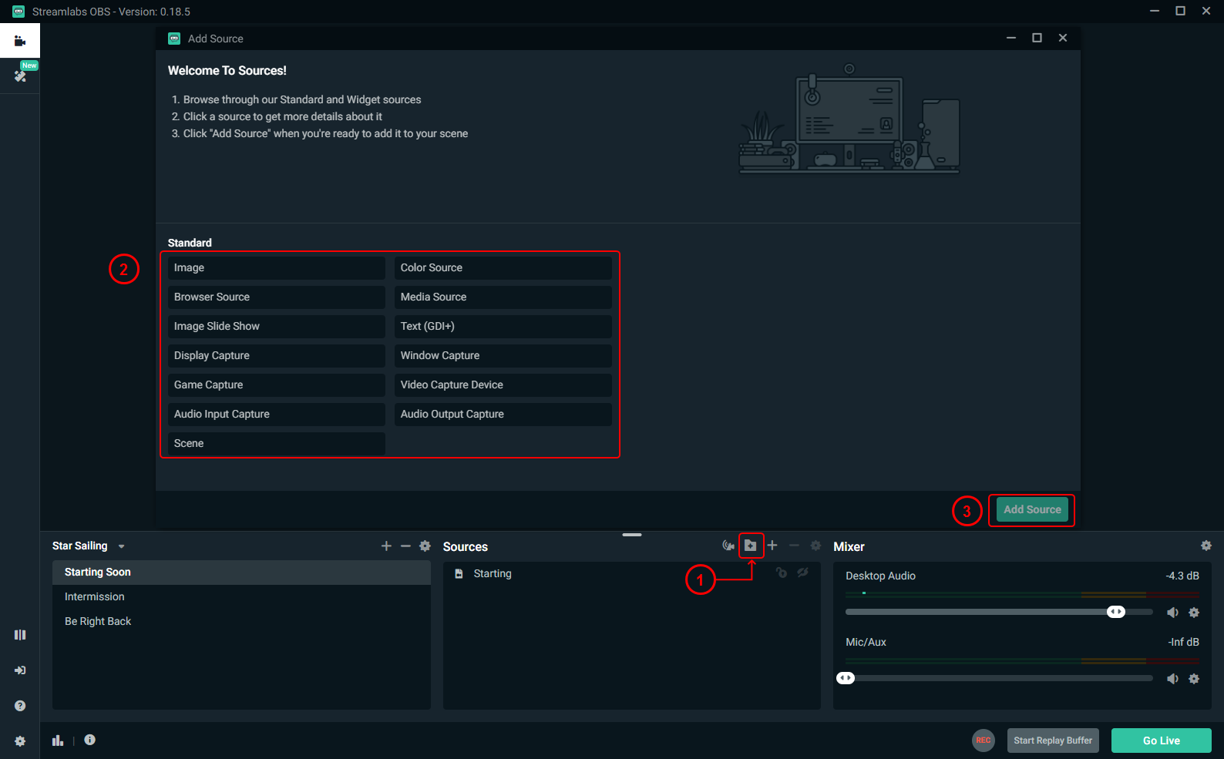Click Start Replay Buffer button
The width and height of the screenshot is (1224, 759).
[x=1053, y=741]
